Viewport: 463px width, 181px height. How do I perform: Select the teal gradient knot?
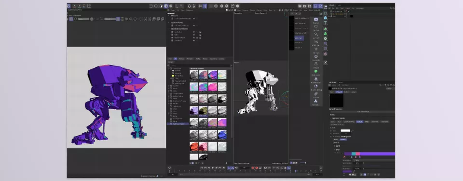(x=352, y=157)
